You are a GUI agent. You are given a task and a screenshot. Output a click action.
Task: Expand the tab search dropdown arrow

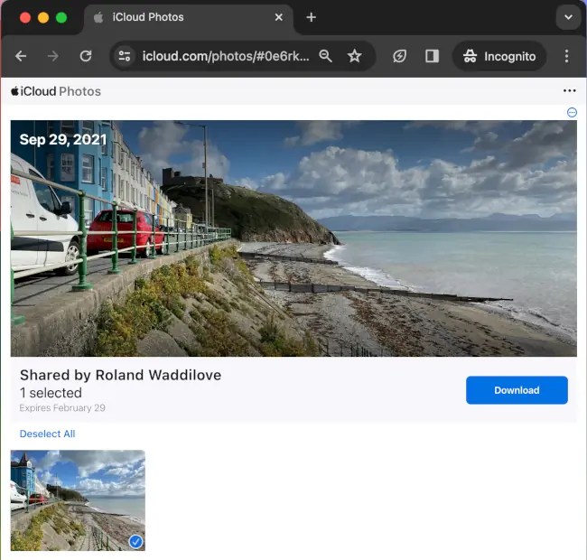pyautogui.click(x=568, y=17)
